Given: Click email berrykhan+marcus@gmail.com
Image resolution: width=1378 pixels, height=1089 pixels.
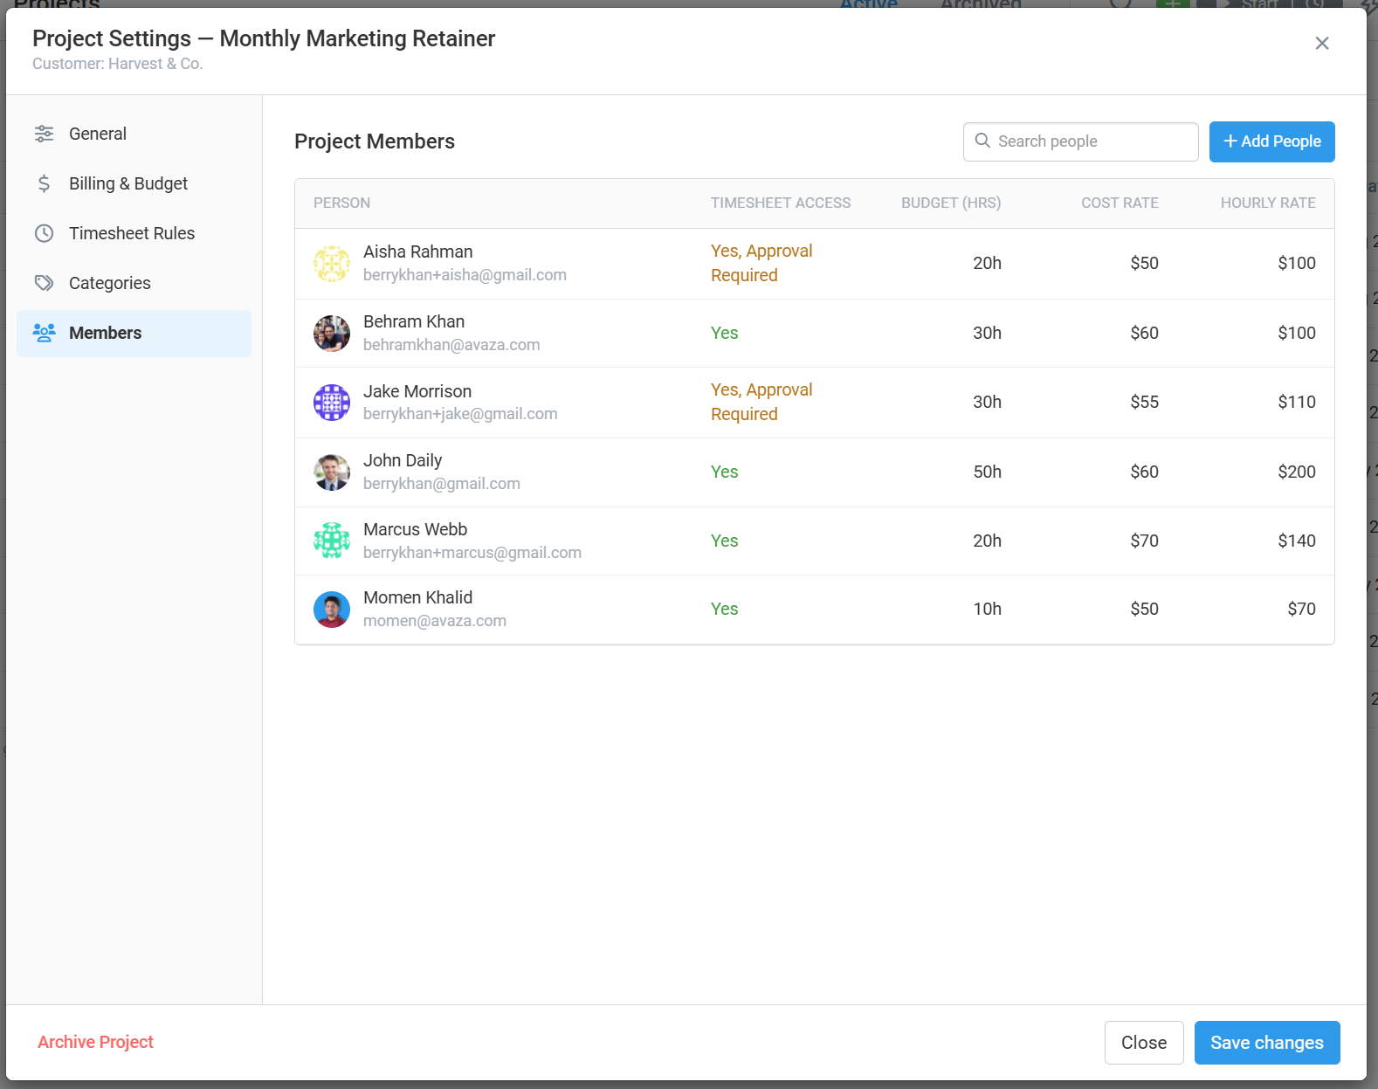Looking at the screenshot, I should click(472, 553).
